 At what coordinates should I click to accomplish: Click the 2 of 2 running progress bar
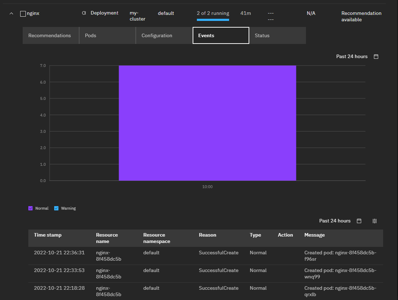coord(213,19)
